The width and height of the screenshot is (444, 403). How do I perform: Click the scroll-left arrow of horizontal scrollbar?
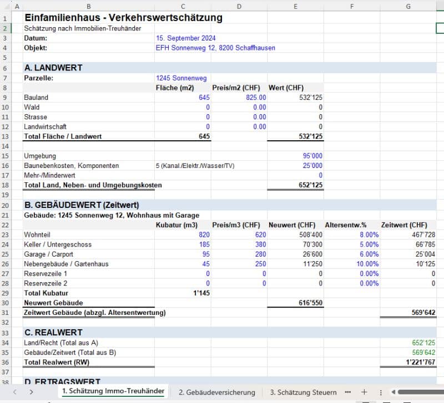[x=393, y=392]
